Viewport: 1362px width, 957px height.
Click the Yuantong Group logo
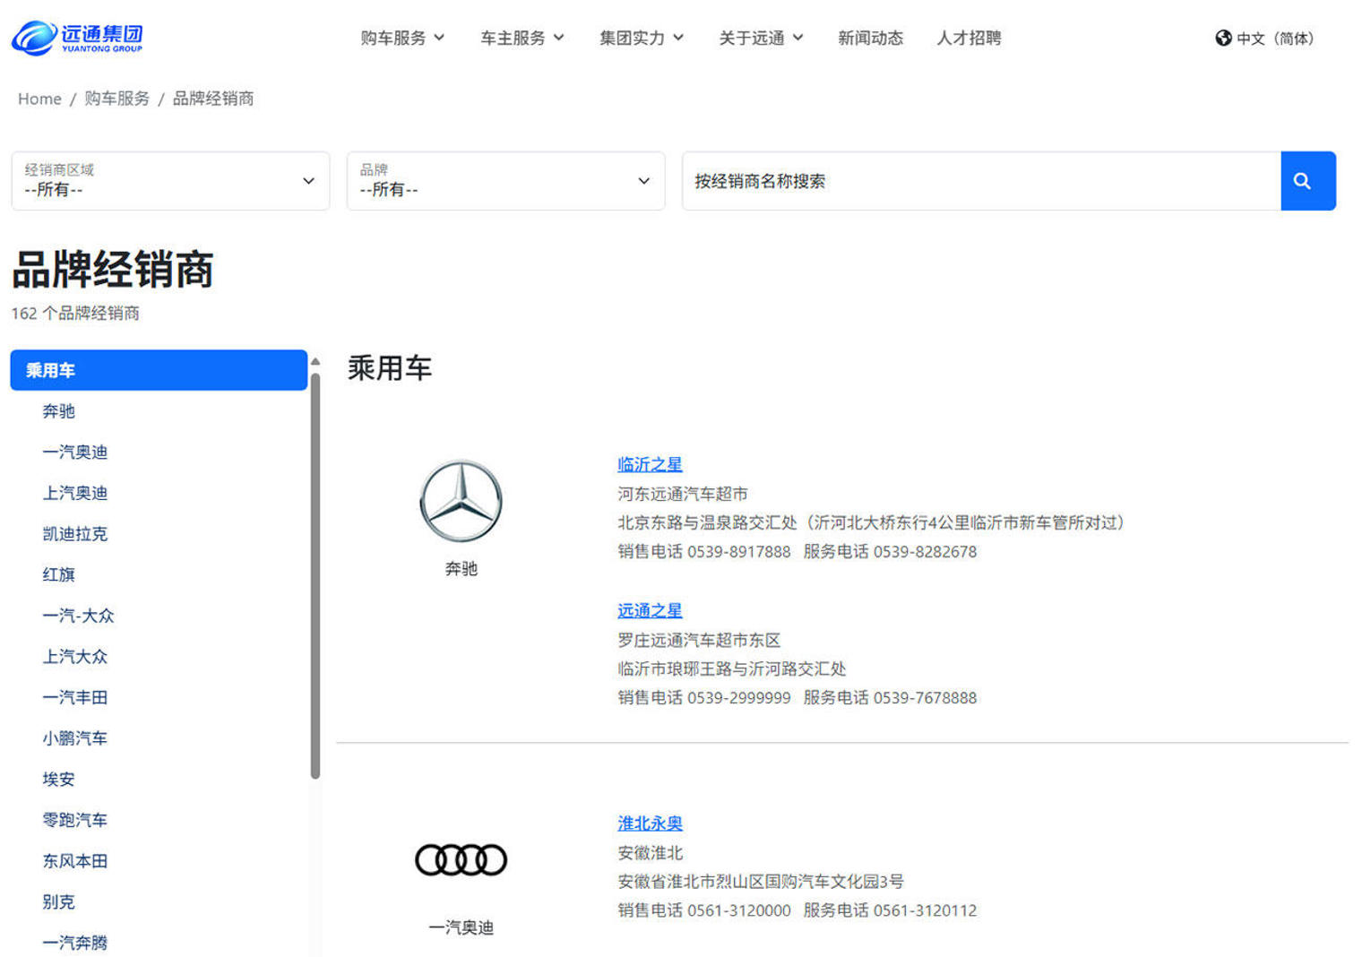click(77, 38)
